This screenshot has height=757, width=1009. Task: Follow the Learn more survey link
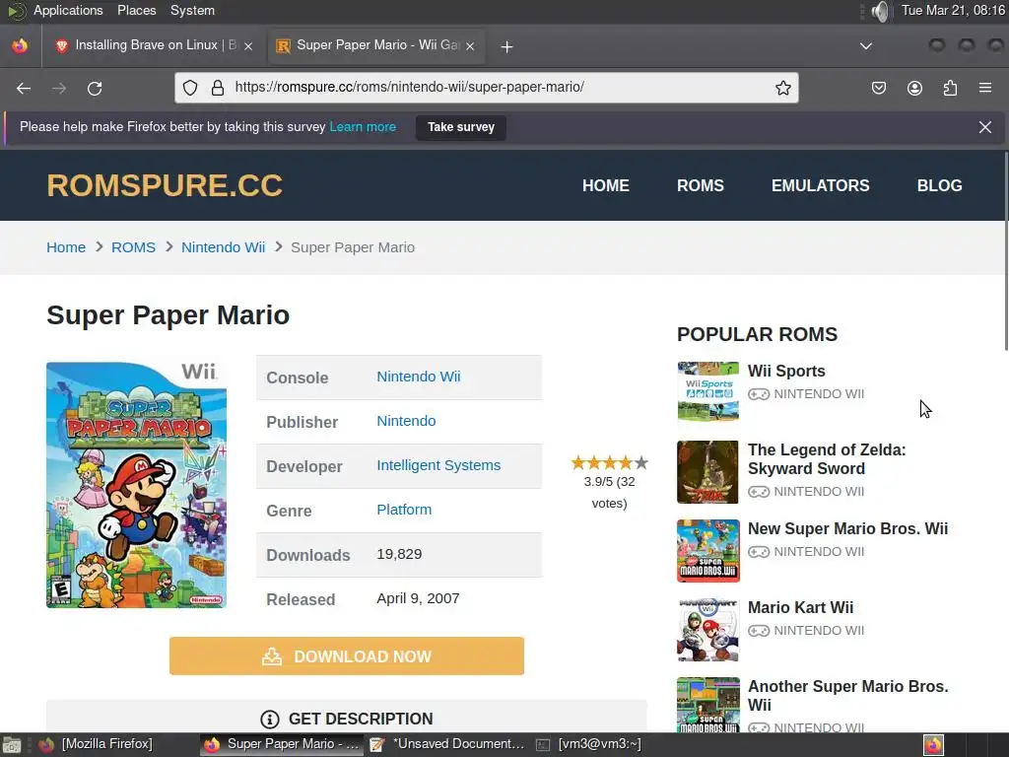click(363, 127)
